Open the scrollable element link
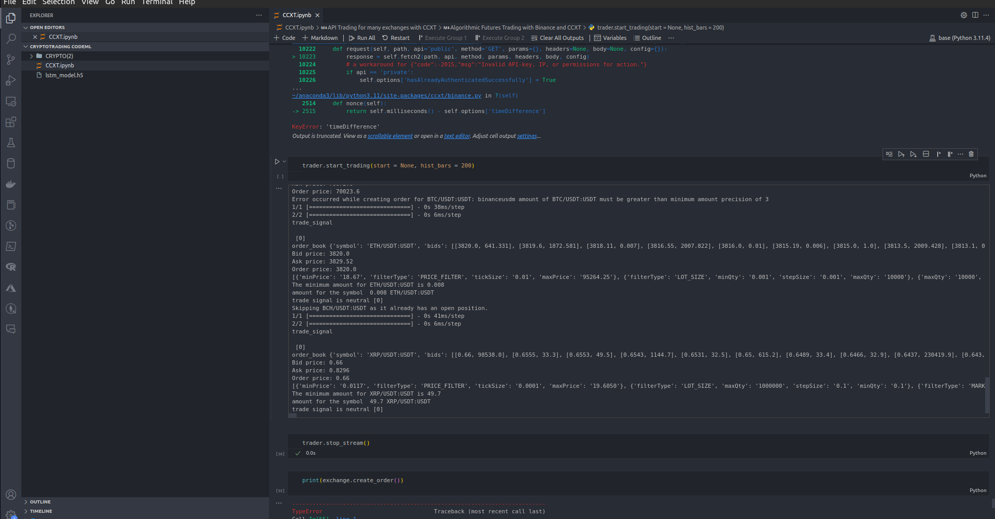Screen dimensions: 995x519 (x=390, y=136)
